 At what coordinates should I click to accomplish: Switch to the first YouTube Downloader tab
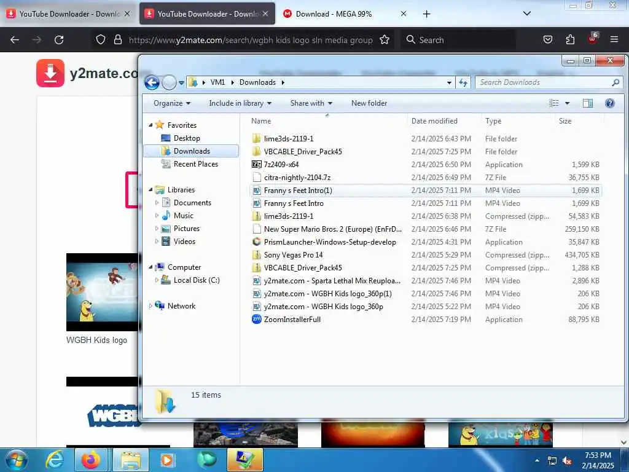point(68,14)
